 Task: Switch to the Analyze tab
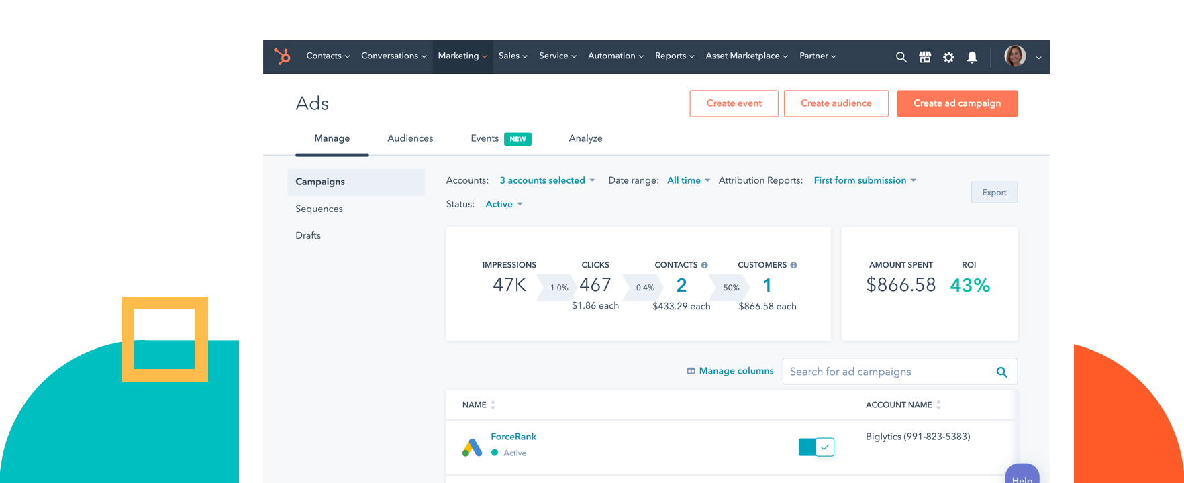coord(585,138)
